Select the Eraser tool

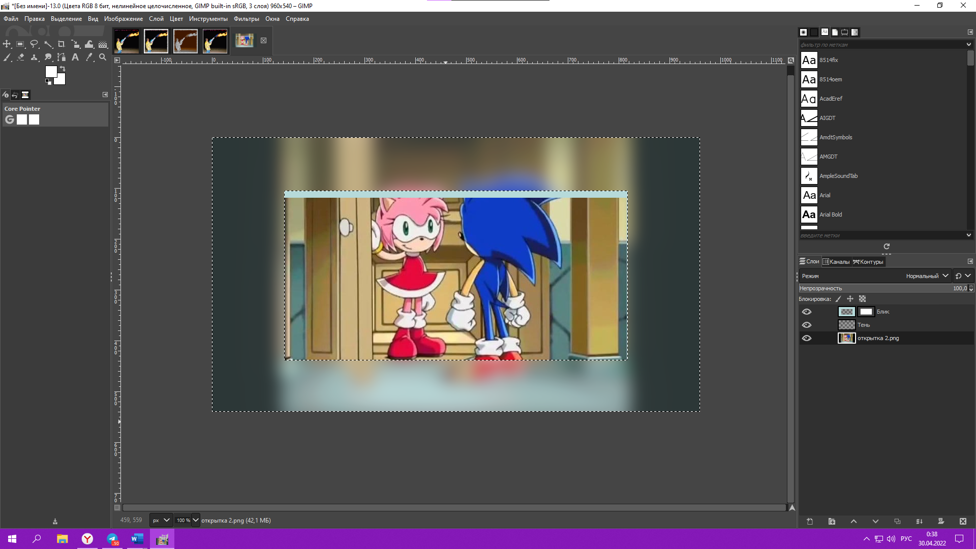pyautogui.click(x=20, y=57)
